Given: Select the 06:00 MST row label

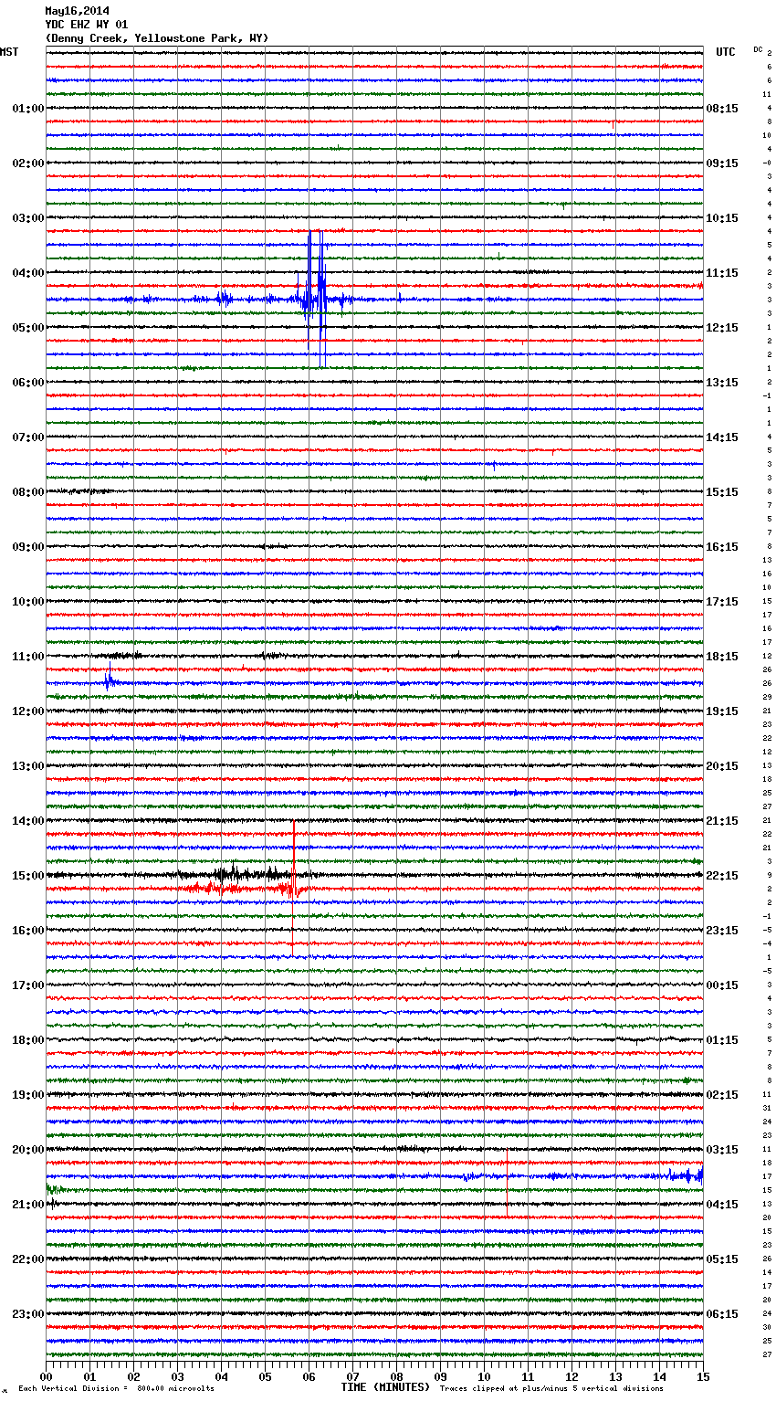Looking at the screenshot, I should 28,382.
